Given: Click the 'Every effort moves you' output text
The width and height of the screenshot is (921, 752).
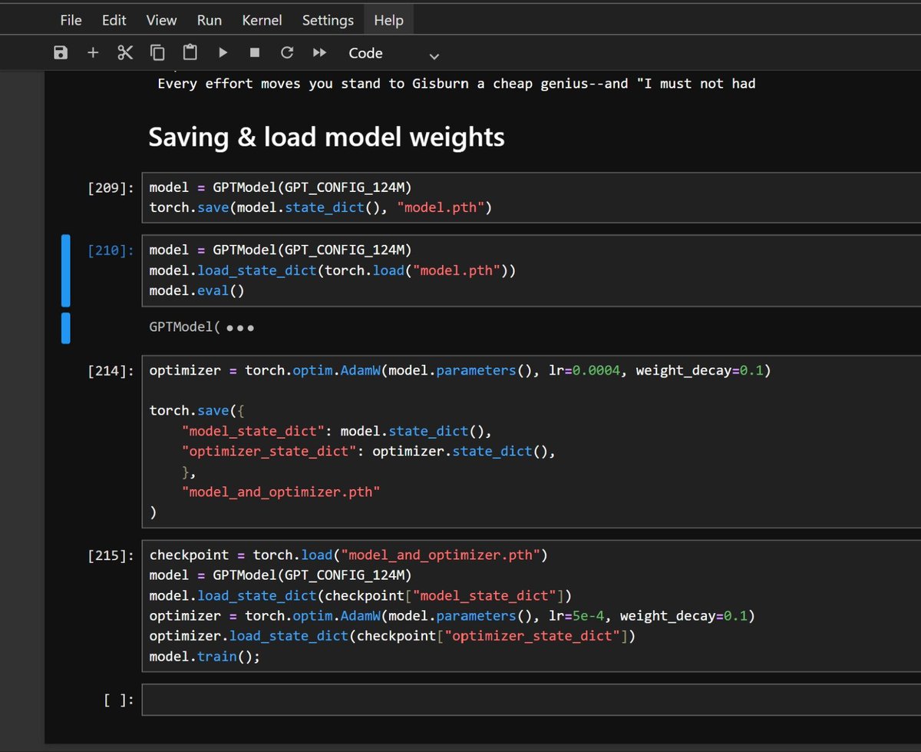Looking at the screenshot, I should 456,83.
